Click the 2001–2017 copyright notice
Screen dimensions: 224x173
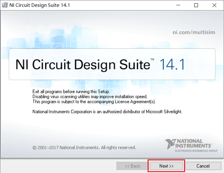(84, 147)
